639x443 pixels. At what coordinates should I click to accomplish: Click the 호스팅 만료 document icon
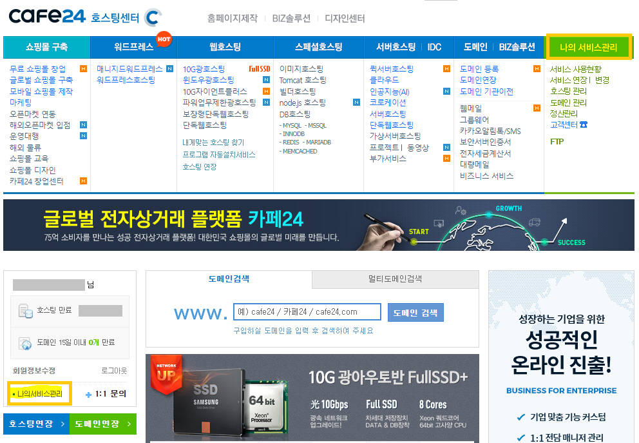point(25,311)
